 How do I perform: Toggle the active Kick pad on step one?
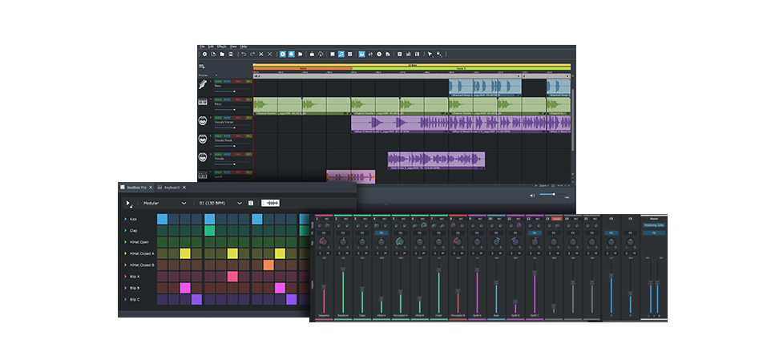click(162, 219)
